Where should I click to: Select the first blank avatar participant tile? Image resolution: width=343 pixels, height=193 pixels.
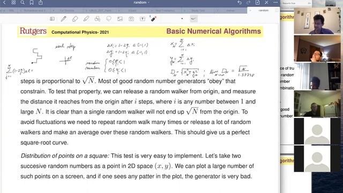pos(317,131)
